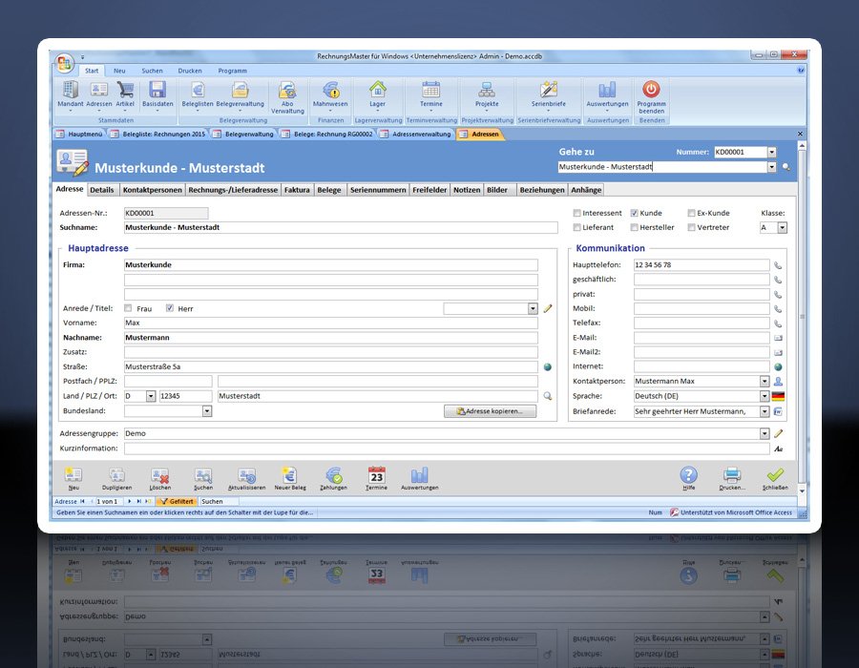Click the Schließen button
This screenshot has height=668, width=859.
775,476
